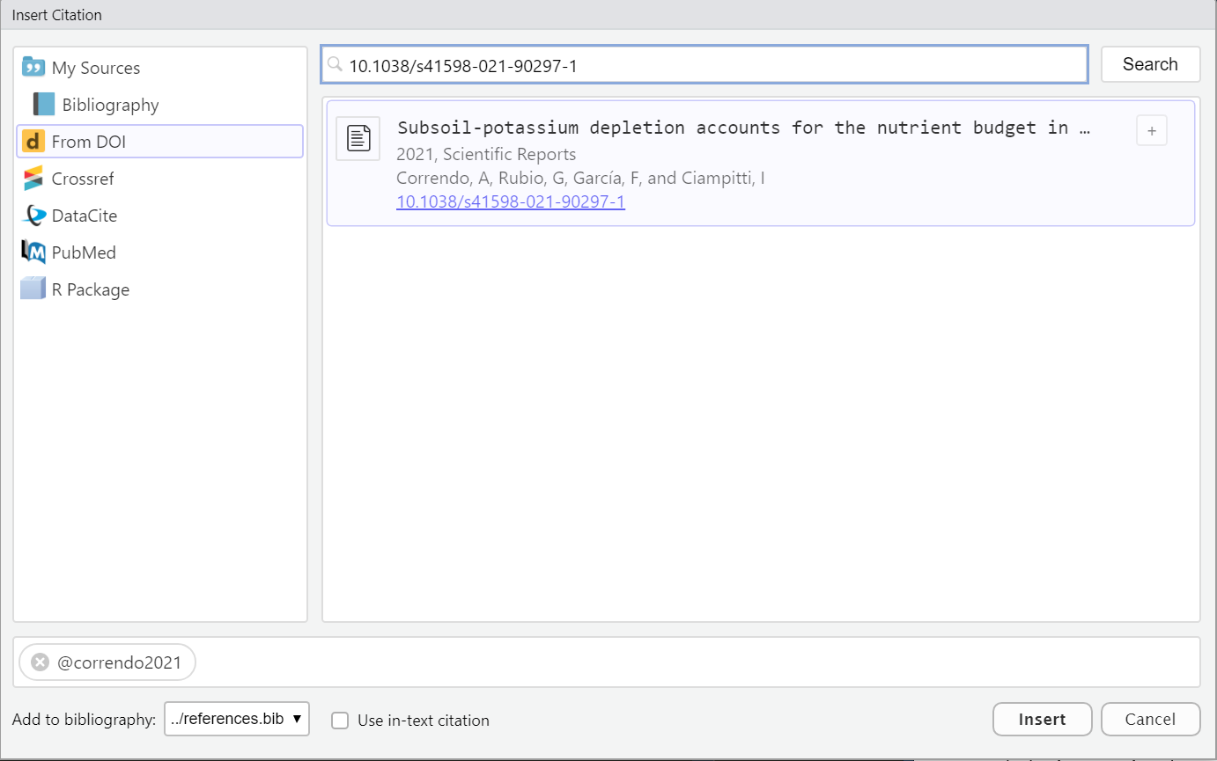Choose PubMed from the source list
Image resolution: width=1217 pixels, height=761 pixels.
pyautogui.click(x=84, y=252)
